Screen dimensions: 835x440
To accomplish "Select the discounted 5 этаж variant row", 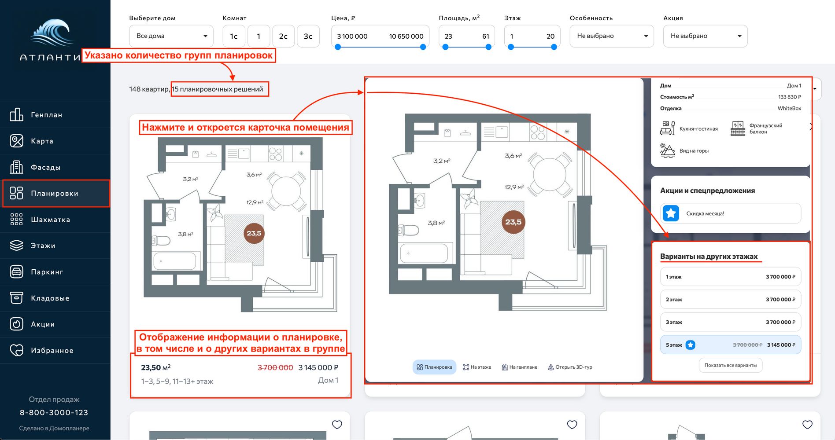I will pyautogui.click(x=731, y=345).
